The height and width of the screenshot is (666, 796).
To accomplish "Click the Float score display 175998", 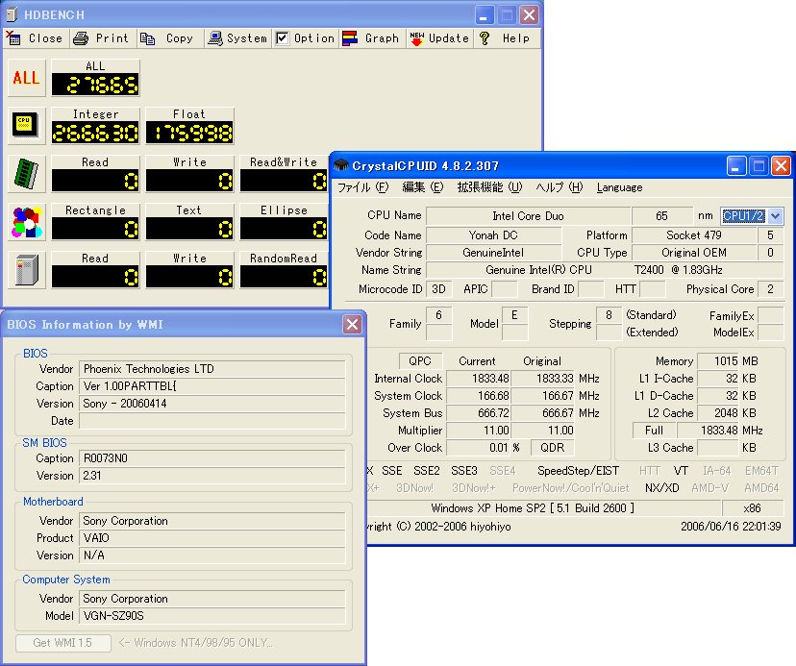I will [189, 133].
